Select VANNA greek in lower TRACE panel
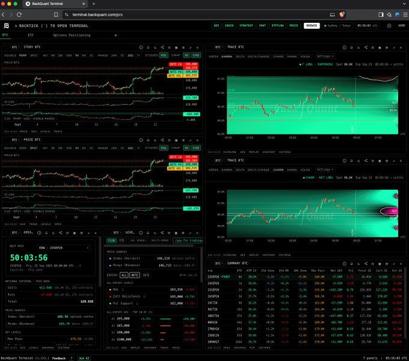The height and width of the screenshot is (361, 409). coord(292,170)
